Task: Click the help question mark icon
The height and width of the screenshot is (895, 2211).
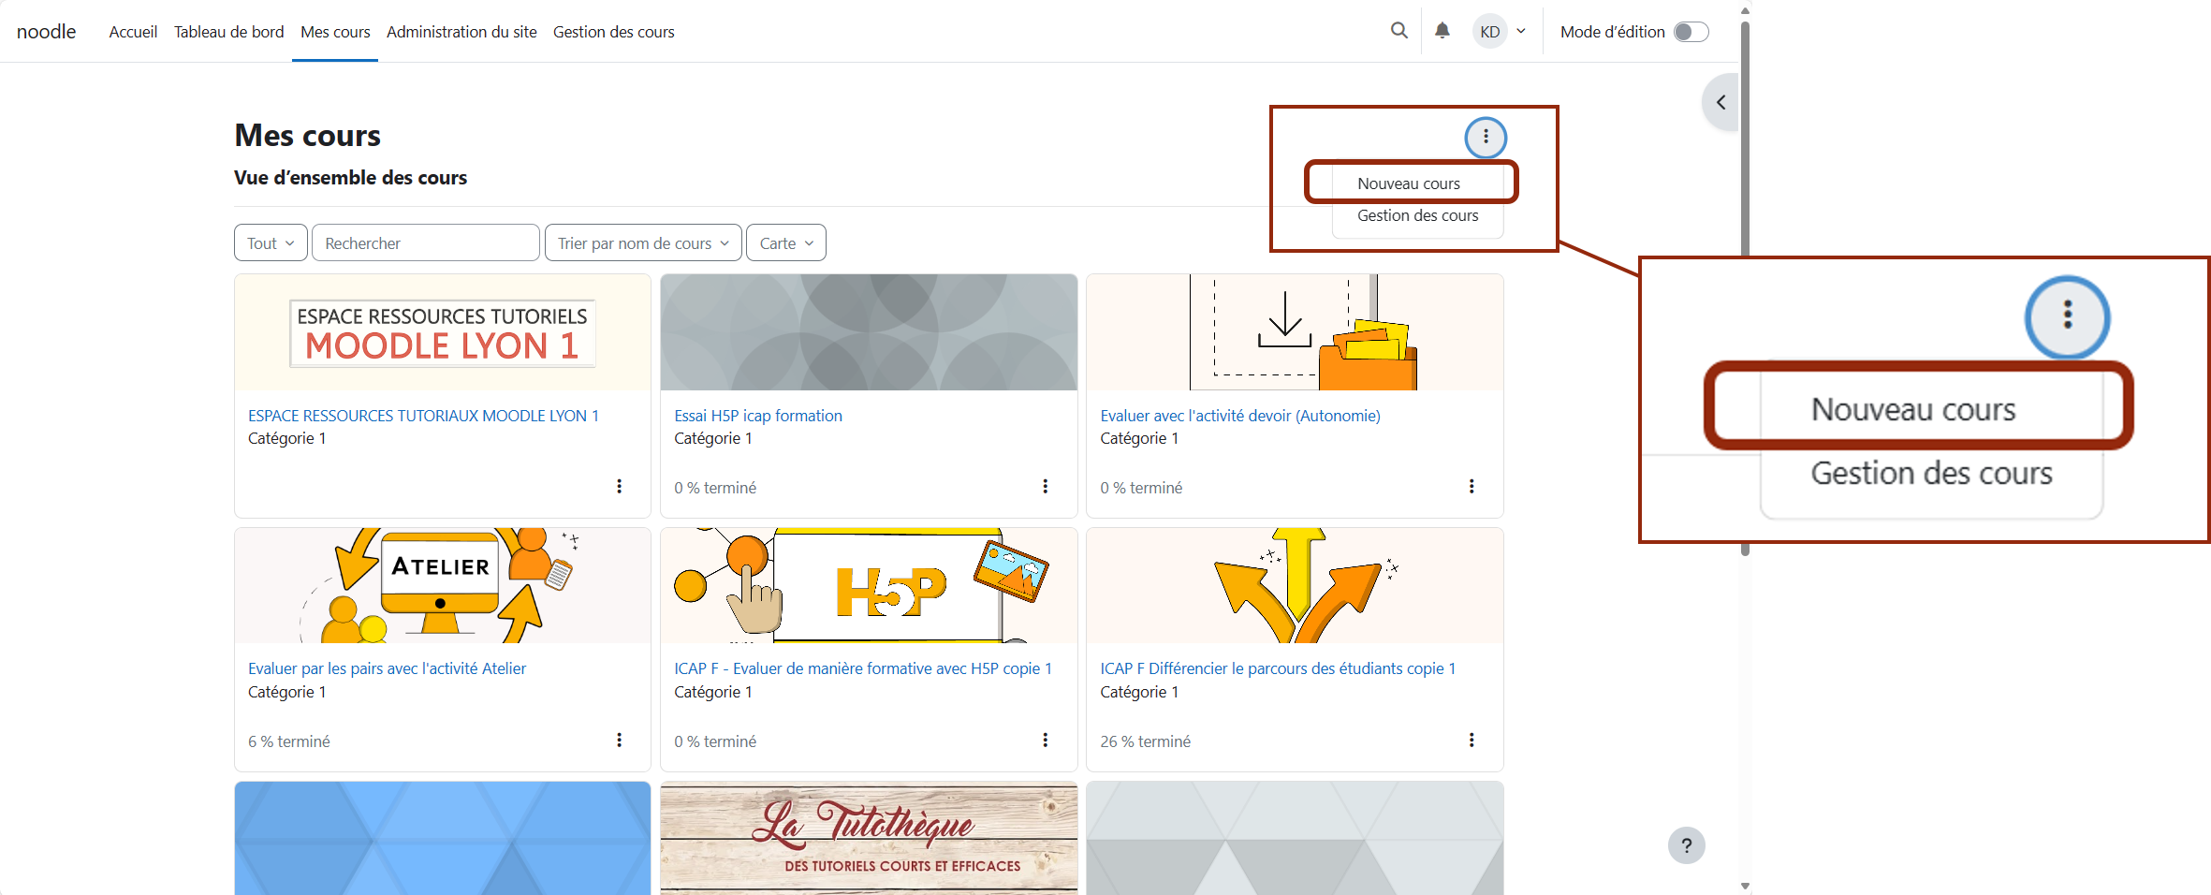Action: click(x=1687, y=845)
